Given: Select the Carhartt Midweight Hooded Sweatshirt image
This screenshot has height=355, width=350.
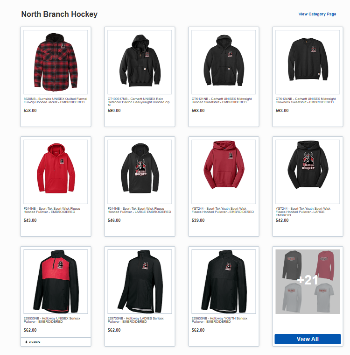Looking at the screenshot, I should pos(224,62).
